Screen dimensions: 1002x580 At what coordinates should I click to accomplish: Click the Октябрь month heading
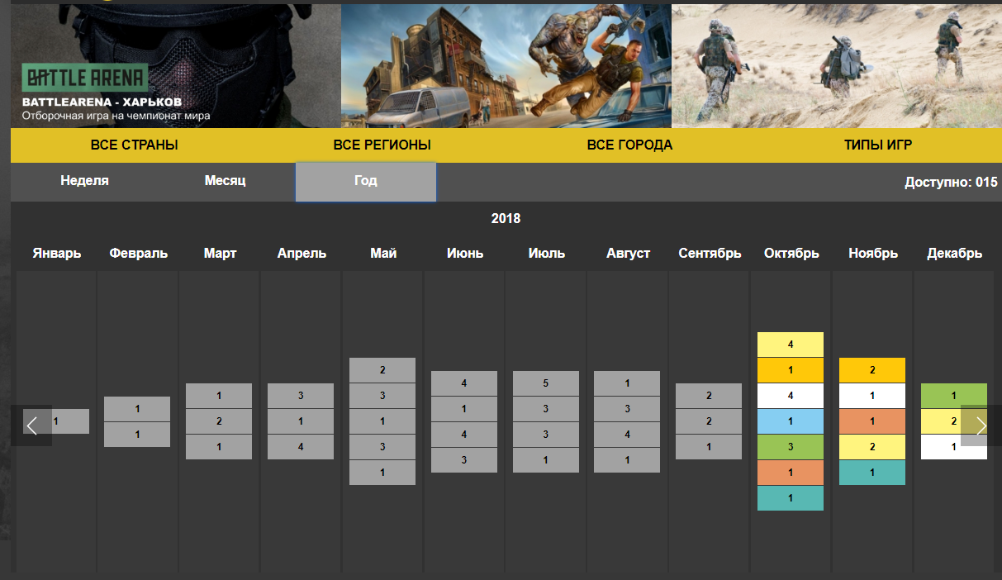[791, 254]
